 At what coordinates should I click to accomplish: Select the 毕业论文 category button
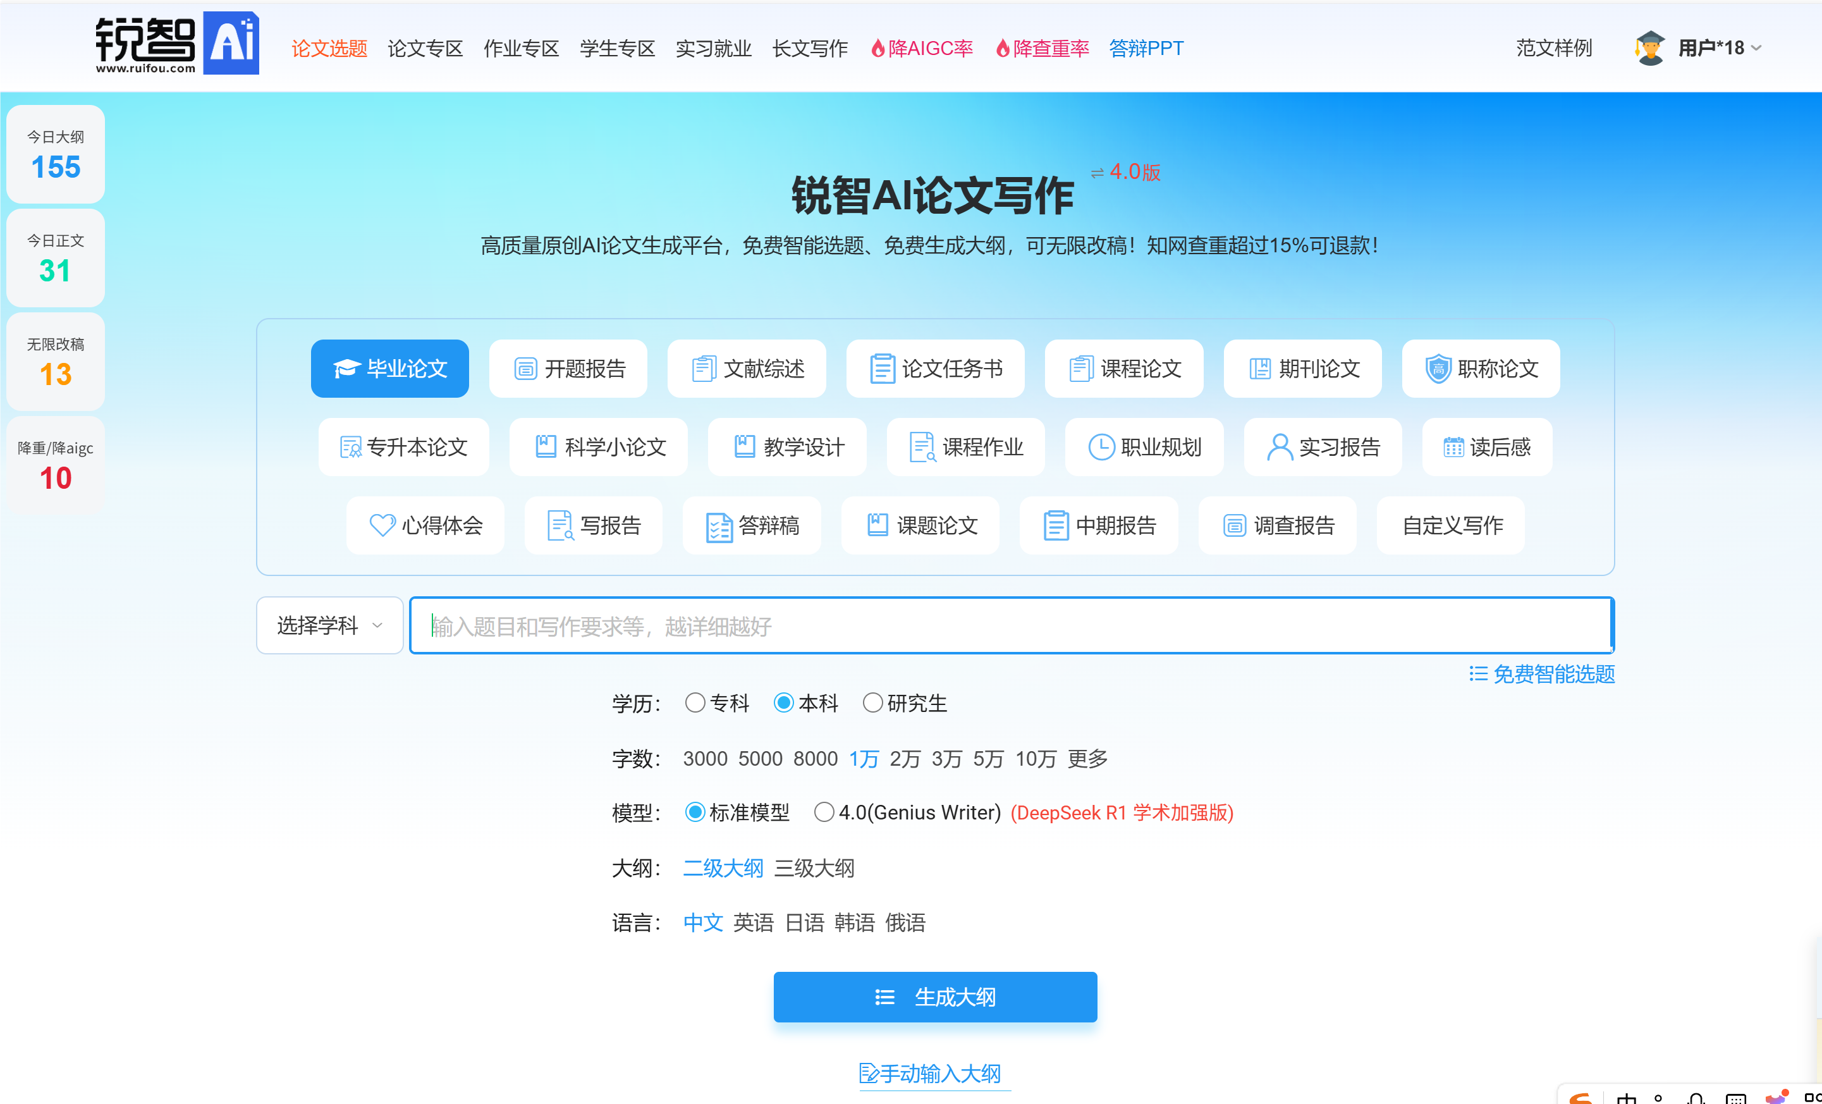(389, 368)
